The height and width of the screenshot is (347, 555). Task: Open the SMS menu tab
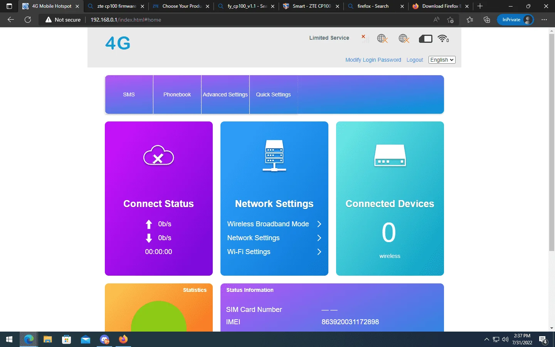tap(129, 94)
